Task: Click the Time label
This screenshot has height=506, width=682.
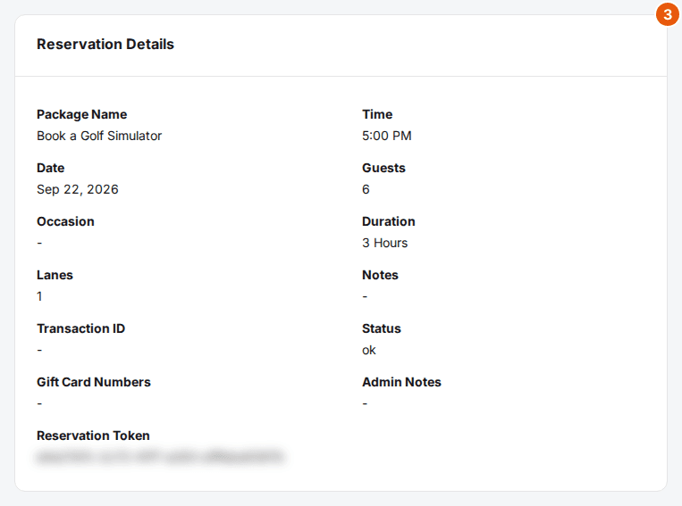Action: click(x=377, y=114)
